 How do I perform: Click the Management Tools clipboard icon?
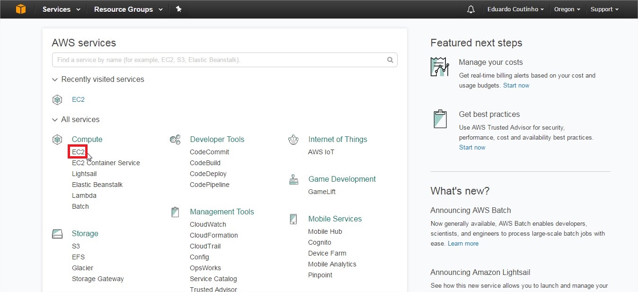click(175, 212)
